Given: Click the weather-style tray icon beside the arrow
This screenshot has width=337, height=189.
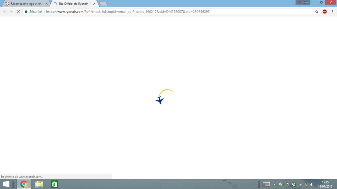Looking at the screenshot, I should coord(280,184).
